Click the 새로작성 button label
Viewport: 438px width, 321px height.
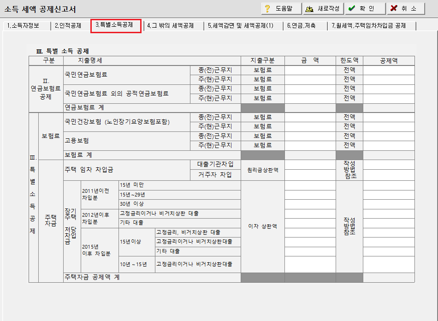328,9
